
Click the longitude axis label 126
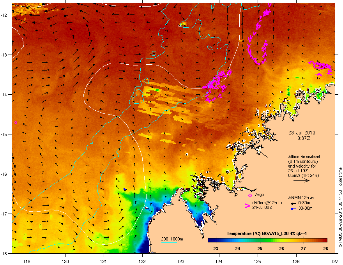(x=296, y=261)
